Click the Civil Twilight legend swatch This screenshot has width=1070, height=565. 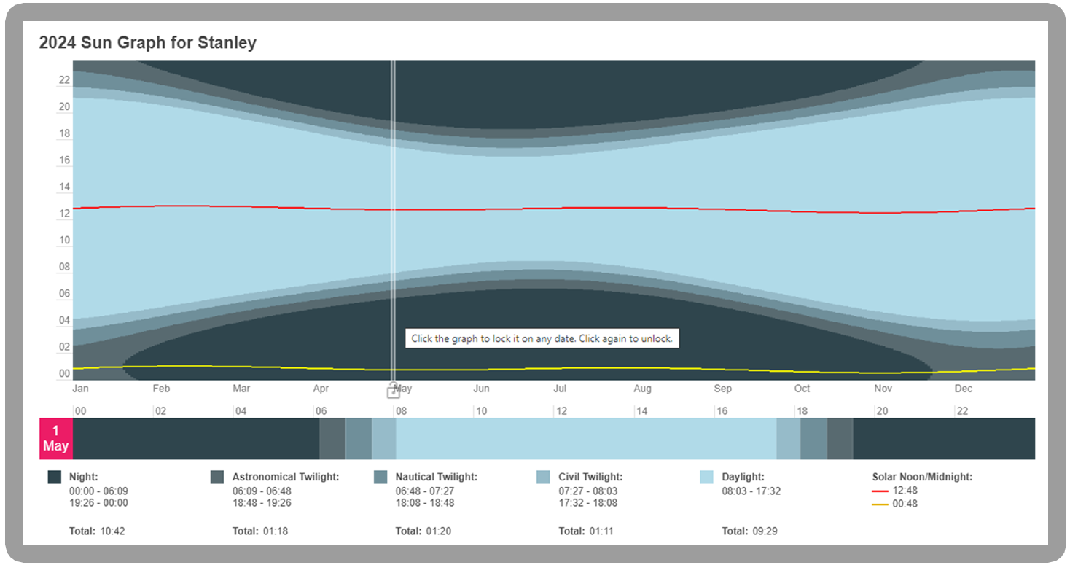[544, 478]
